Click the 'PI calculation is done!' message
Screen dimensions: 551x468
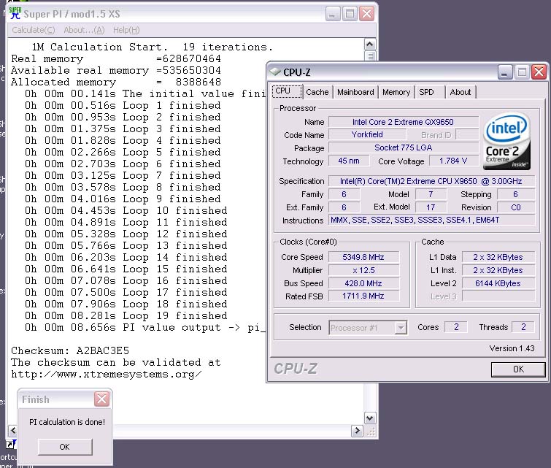pos(67,422)
